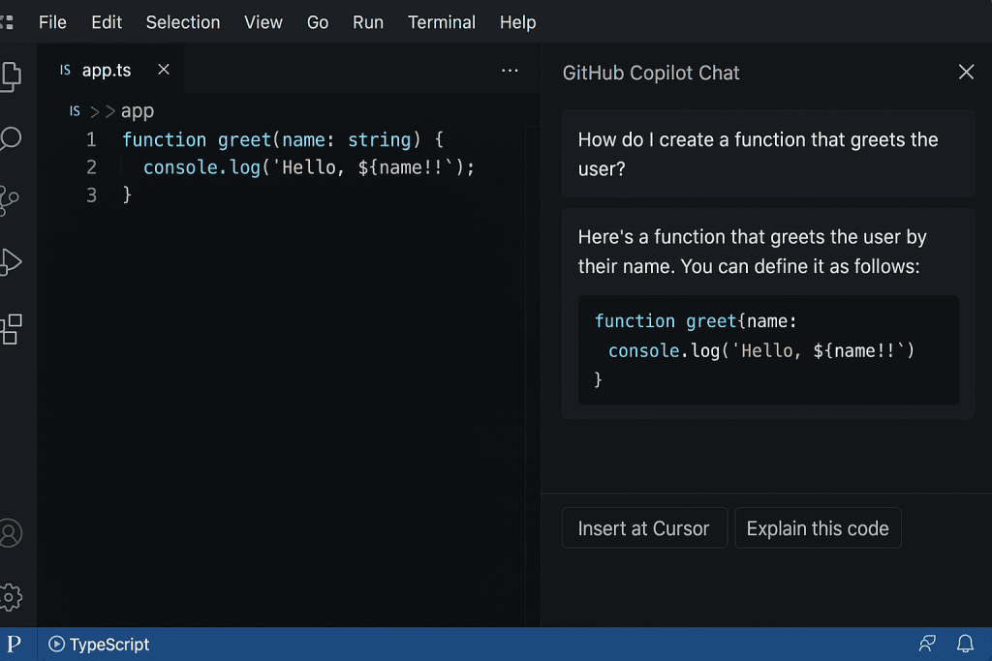Viewport: 992px width, 661px height.
Task: Click the run icon next to TypeScript
Action: tap(56, 644)
